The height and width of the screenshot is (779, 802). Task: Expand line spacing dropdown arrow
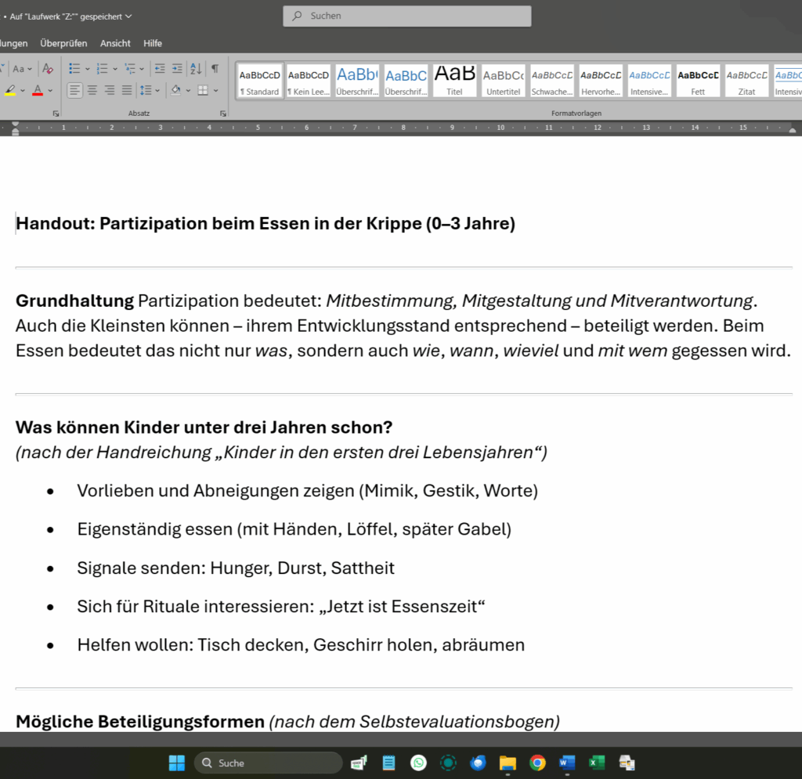[x=157, y=91]
